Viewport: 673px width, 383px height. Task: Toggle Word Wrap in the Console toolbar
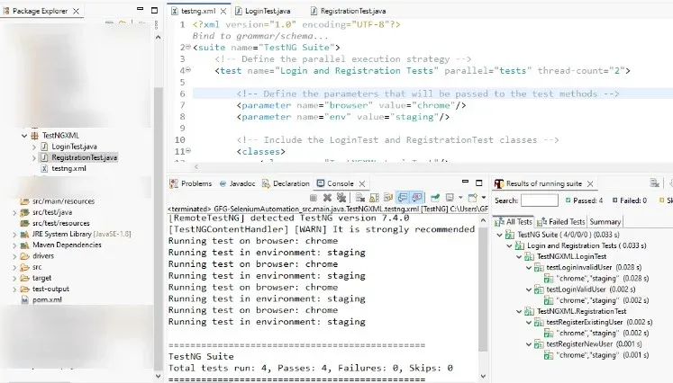click(x=388, y=198)
